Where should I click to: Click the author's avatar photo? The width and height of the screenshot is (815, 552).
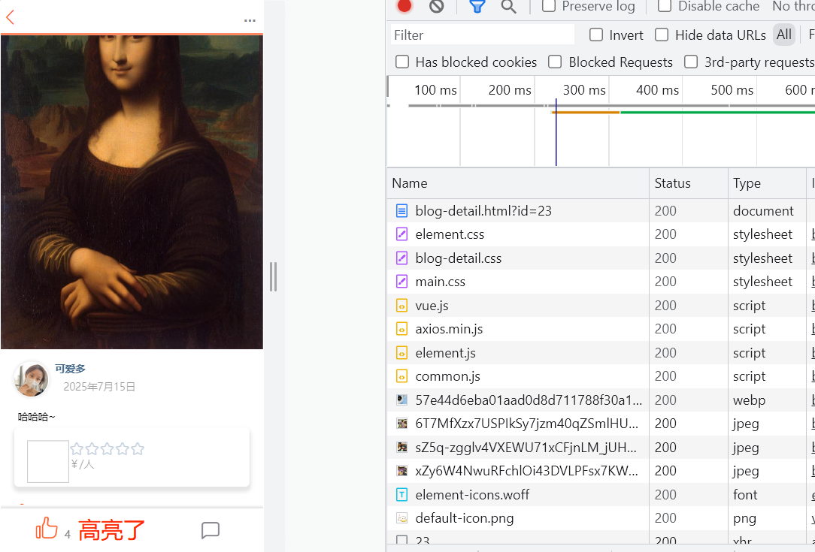[x=31, y=379]
